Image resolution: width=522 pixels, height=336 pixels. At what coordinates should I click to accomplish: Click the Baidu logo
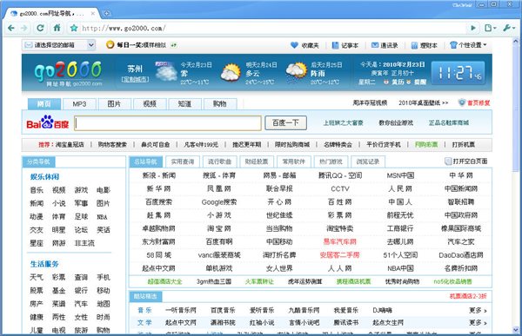point(48,122)
